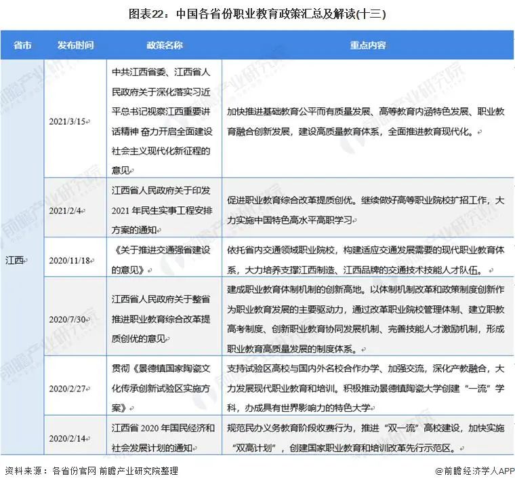
Task: Select the 省市 column header
Action: tap(22, 45)
